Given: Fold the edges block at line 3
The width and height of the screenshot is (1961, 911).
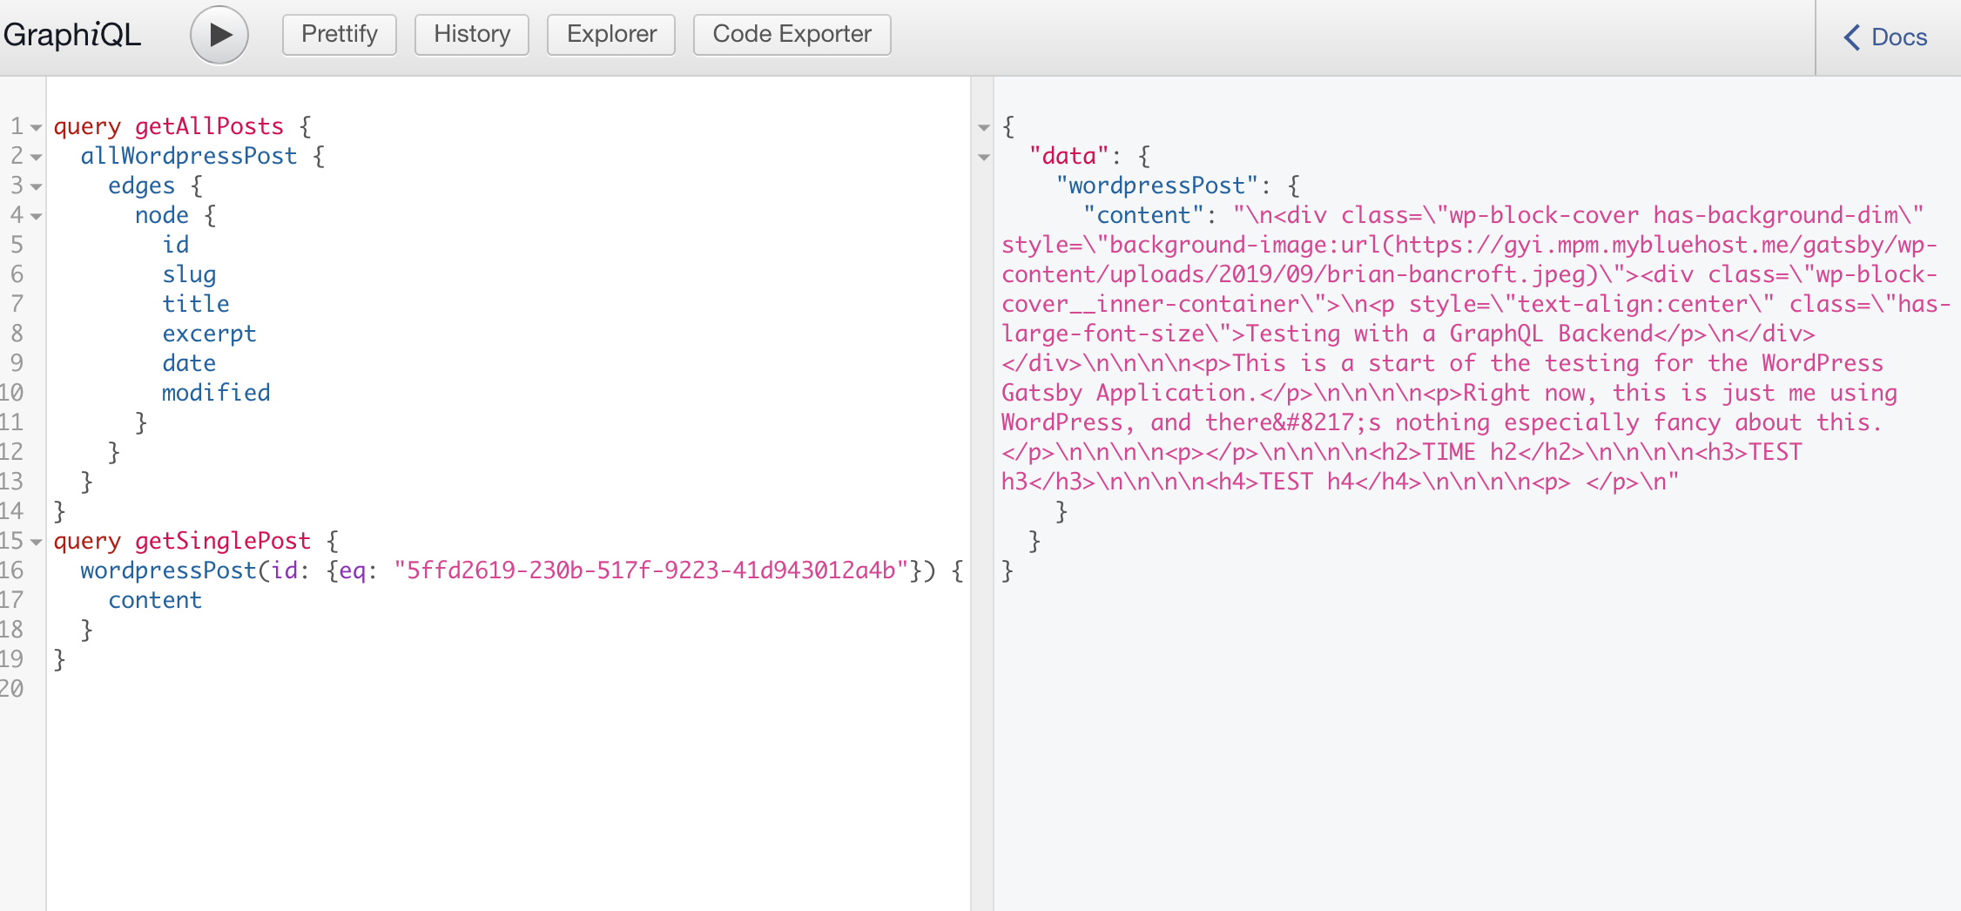Looking at the screenshot, I should [x=36, y=187].
